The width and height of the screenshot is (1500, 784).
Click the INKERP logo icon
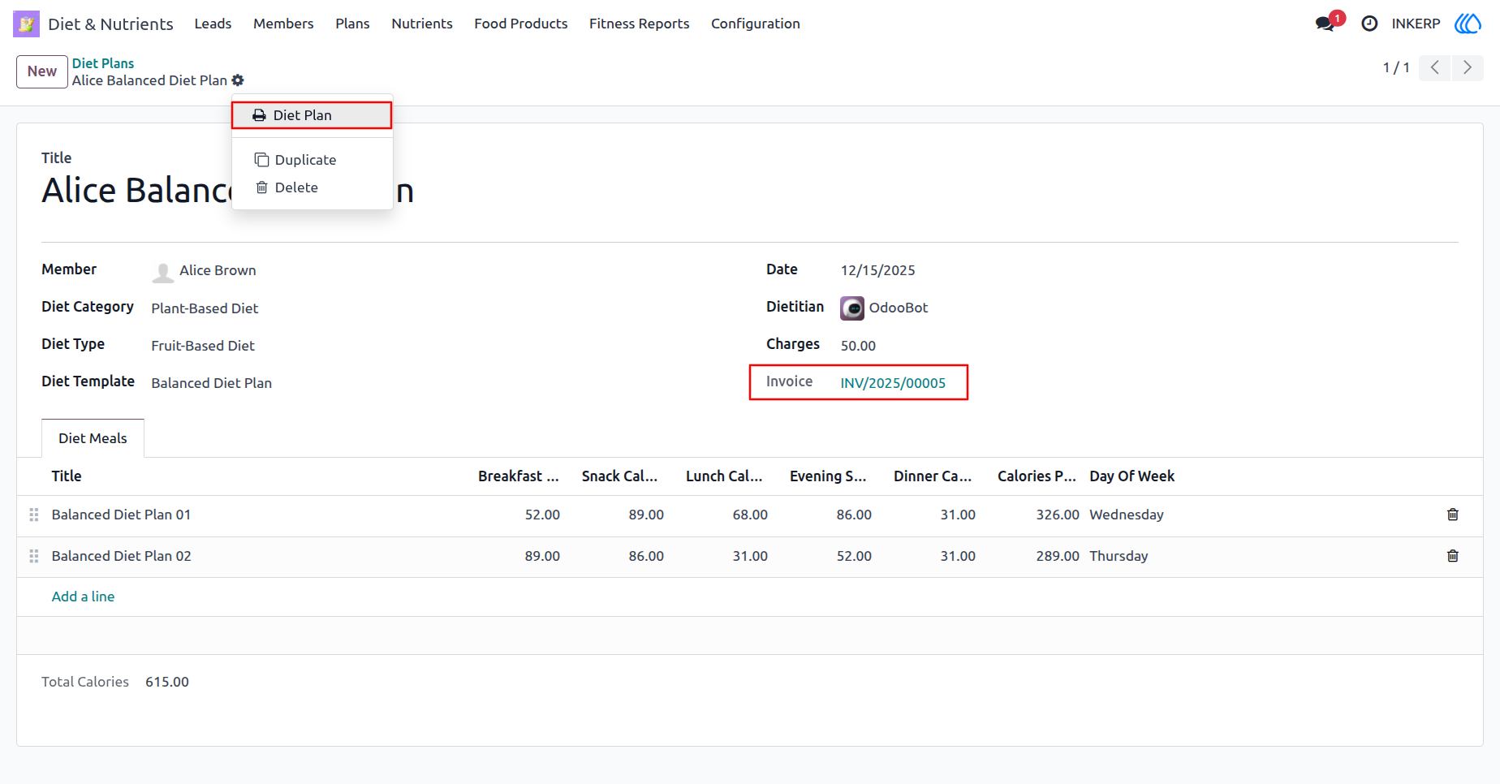[x=1468, y=24]
